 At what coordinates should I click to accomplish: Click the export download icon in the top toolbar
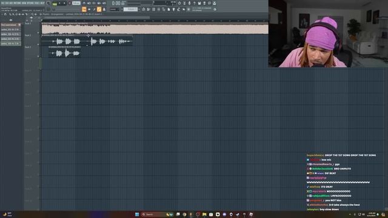click(214, 3)
